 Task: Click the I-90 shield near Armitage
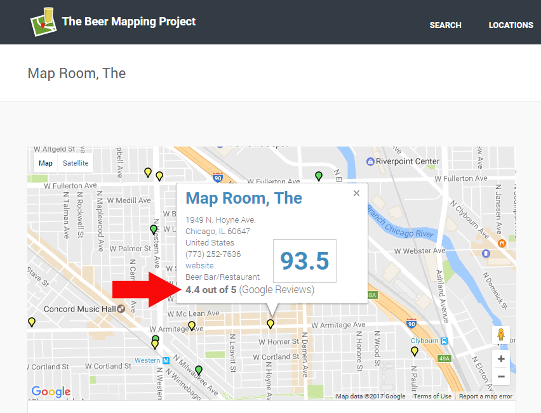click(411, 324)
